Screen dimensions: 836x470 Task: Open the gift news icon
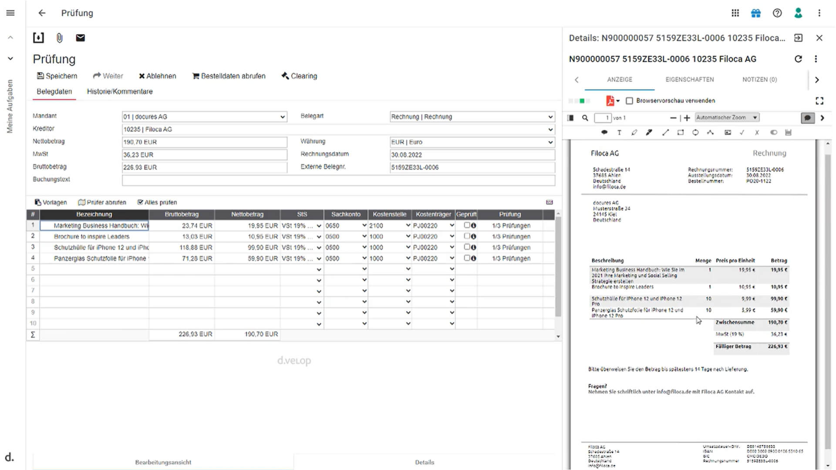pyautogui.click(x=756, y=13)
